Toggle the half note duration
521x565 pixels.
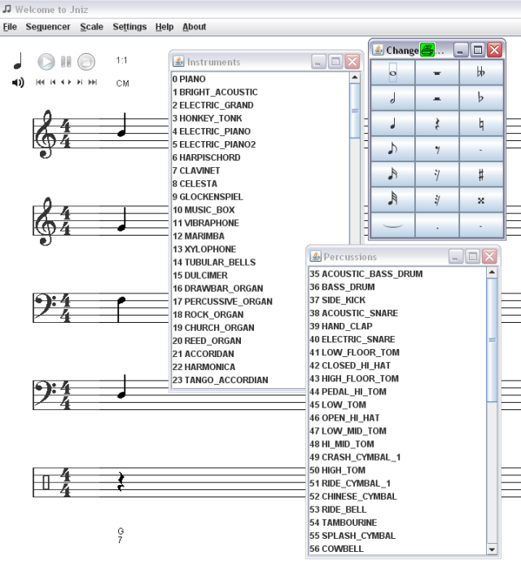click(x=392, y=99)
